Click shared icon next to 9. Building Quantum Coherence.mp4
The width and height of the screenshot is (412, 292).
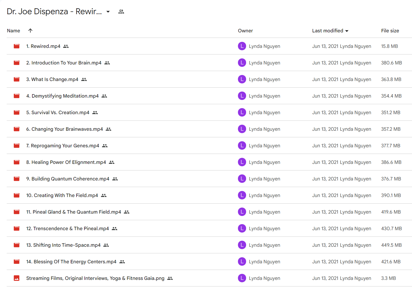coord(115,179)
